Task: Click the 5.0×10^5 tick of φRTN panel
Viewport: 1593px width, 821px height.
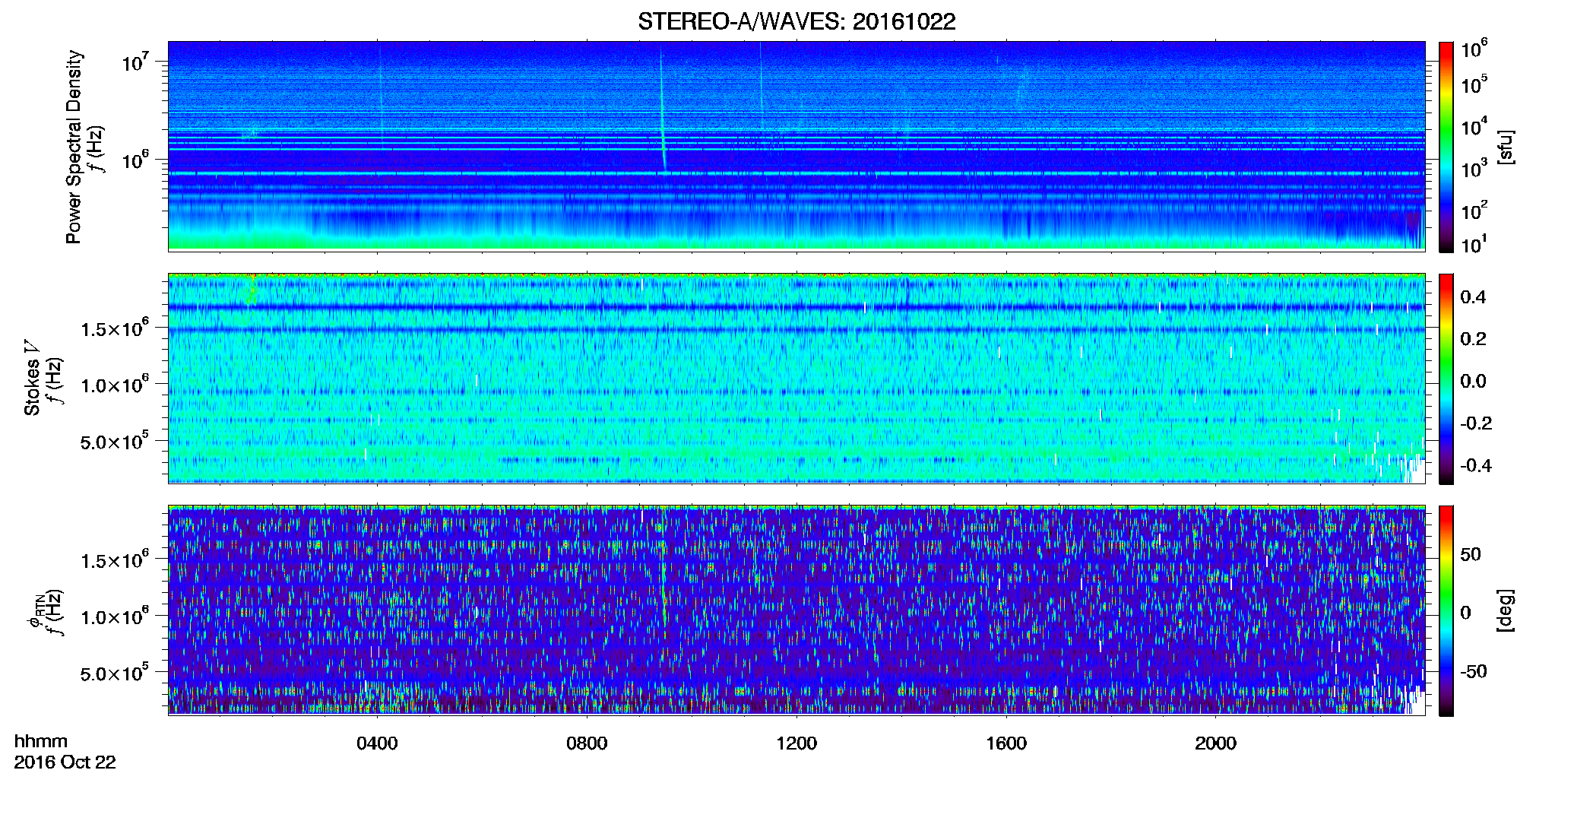Action: click(x=115, y=673)
